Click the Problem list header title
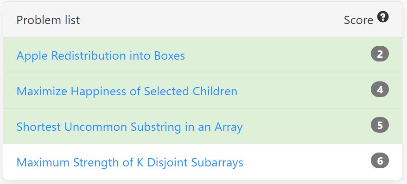Viewport: 407px width, 184px height. pyautogui.click(x=48, y=20)
